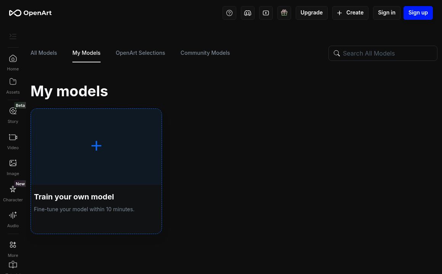The image size is (442, 274).
Task: Open the gift rewards icon
Action: tap(284, 13)
